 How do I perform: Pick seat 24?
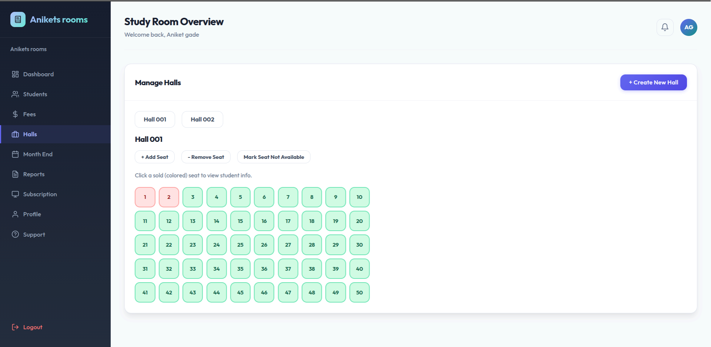pyautogui.click(x=217, y=245)
